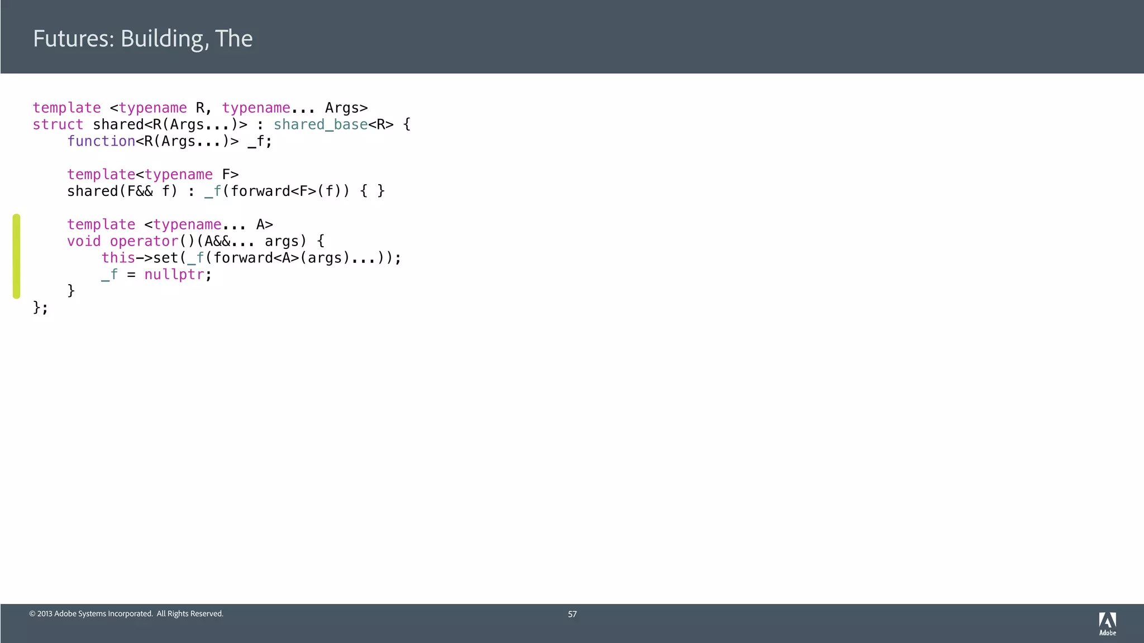The height and width of the screenshot is (643, 1144).
Task: Click the Adobe copyright notice text
Action: tap(126, 613)
